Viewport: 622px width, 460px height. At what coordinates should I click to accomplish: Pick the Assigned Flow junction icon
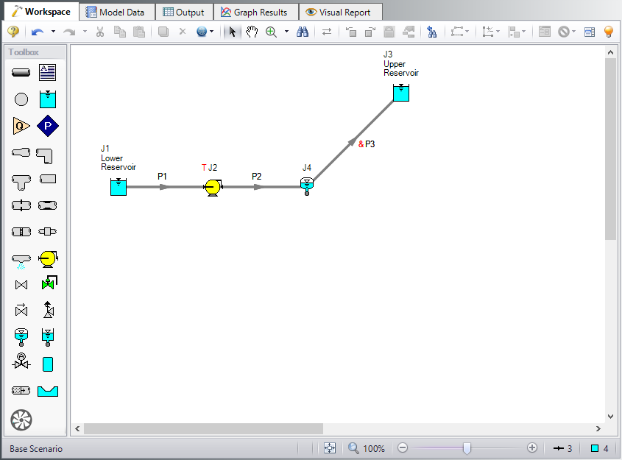click(21, 126)
